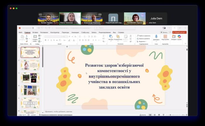Click the Диктофон microphone icon

tap(156, 37)
